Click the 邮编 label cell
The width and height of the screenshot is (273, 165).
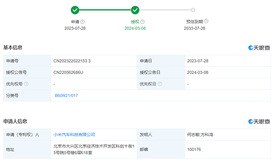[161, 150]
